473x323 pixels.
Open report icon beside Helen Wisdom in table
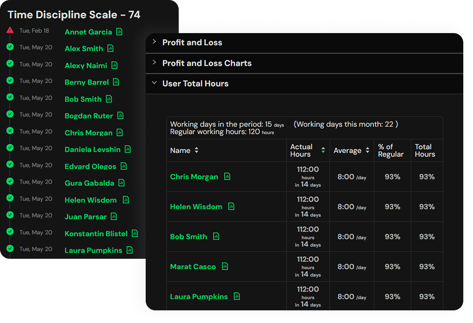tap(231, 207)
